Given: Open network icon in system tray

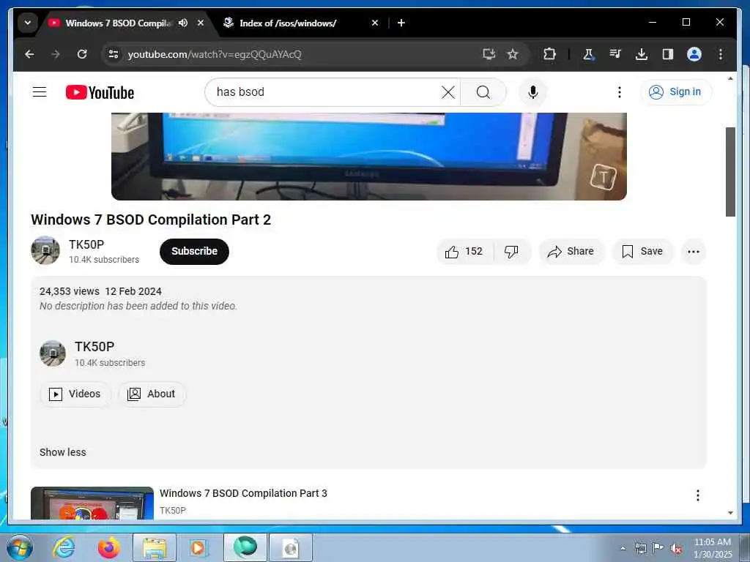Looking at the screenshot, I should point(640,548).
